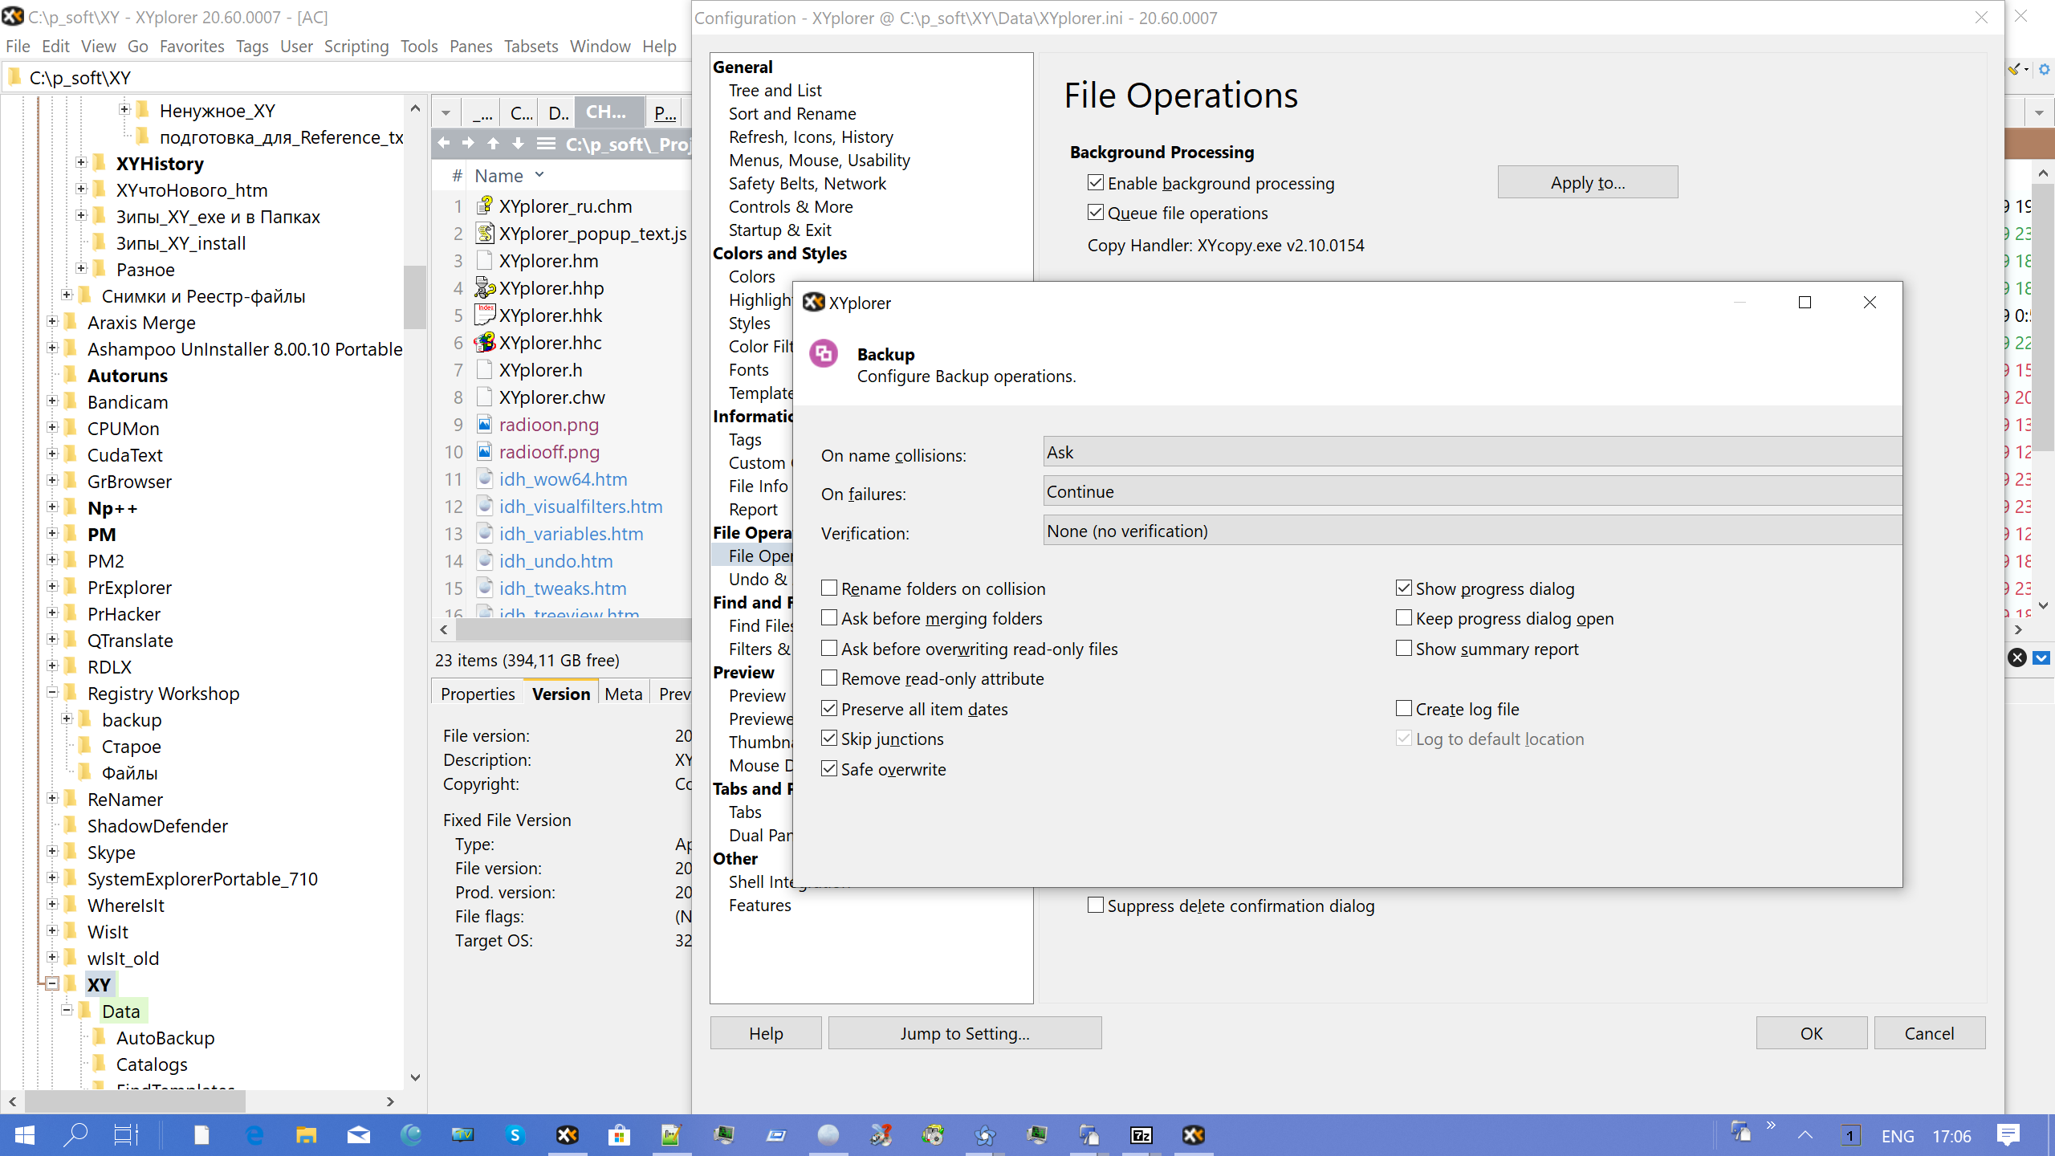Open Task View on the taskbar
This screenshot has height=1156, width=2055.
(x=126, y=1135)
